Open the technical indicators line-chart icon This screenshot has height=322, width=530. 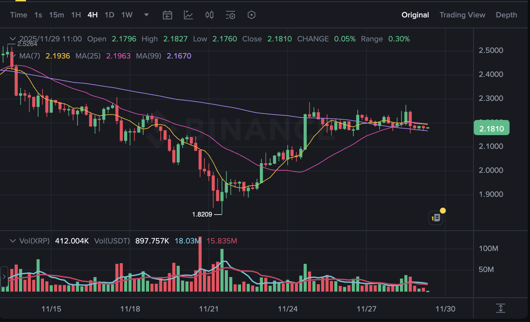[188, 15]
